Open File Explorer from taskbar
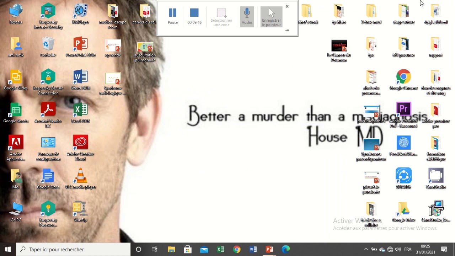 point(171,249)
